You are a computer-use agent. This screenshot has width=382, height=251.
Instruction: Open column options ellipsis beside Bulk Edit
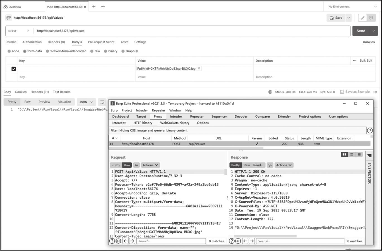[x=355, y=60]
